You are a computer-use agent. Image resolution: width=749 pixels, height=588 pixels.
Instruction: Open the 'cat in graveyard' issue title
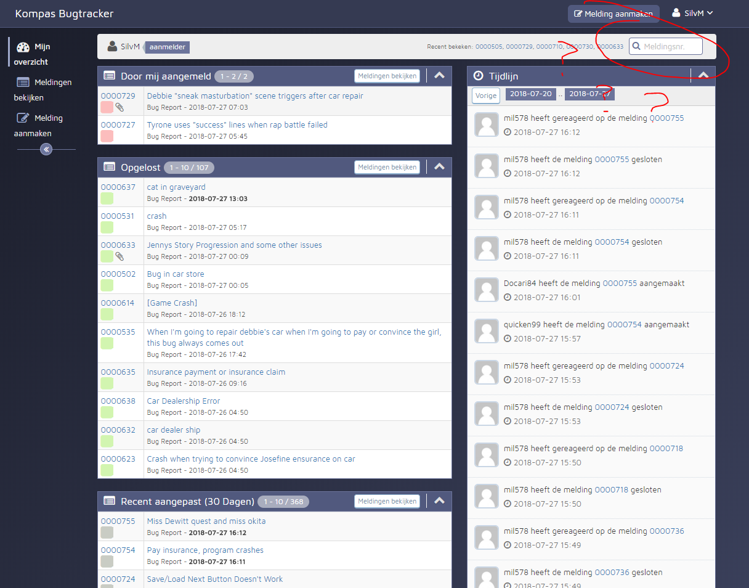point(176,187)
